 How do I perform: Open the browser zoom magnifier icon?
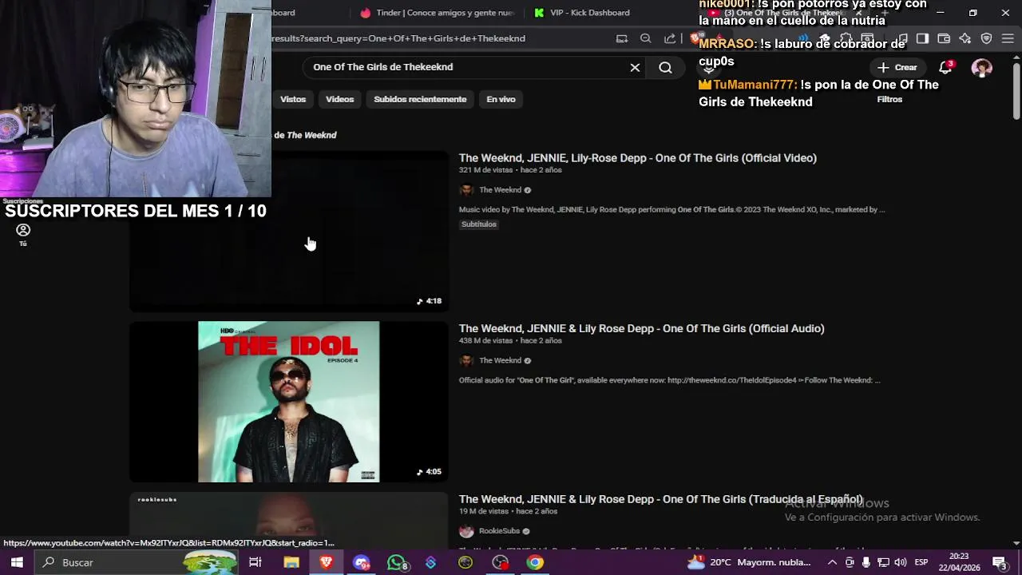coord(646,38)
